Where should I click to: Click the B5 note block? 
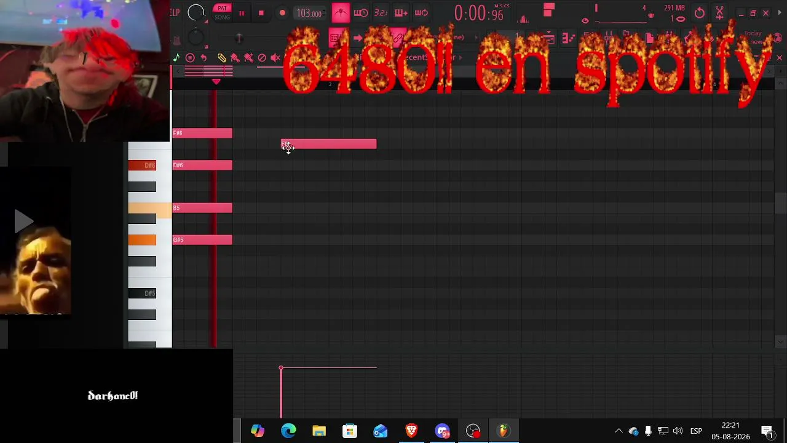(x=202, y=208)
